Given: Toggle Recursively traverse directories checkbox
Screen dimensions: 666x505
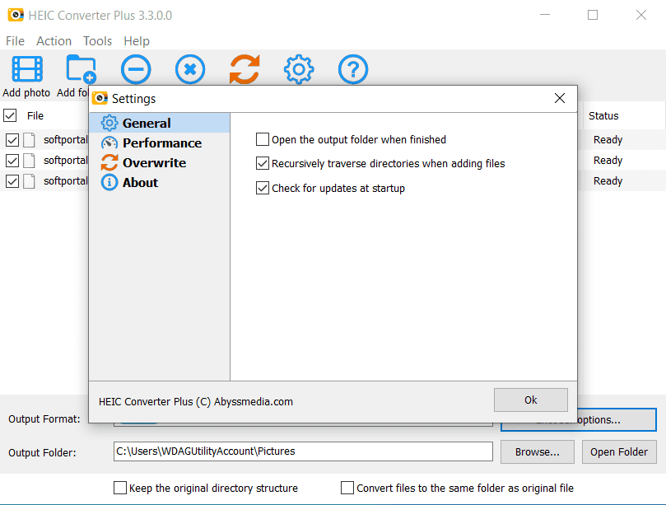Looking at the screenshot, I should pyautogui.click(x=263, y=163).
